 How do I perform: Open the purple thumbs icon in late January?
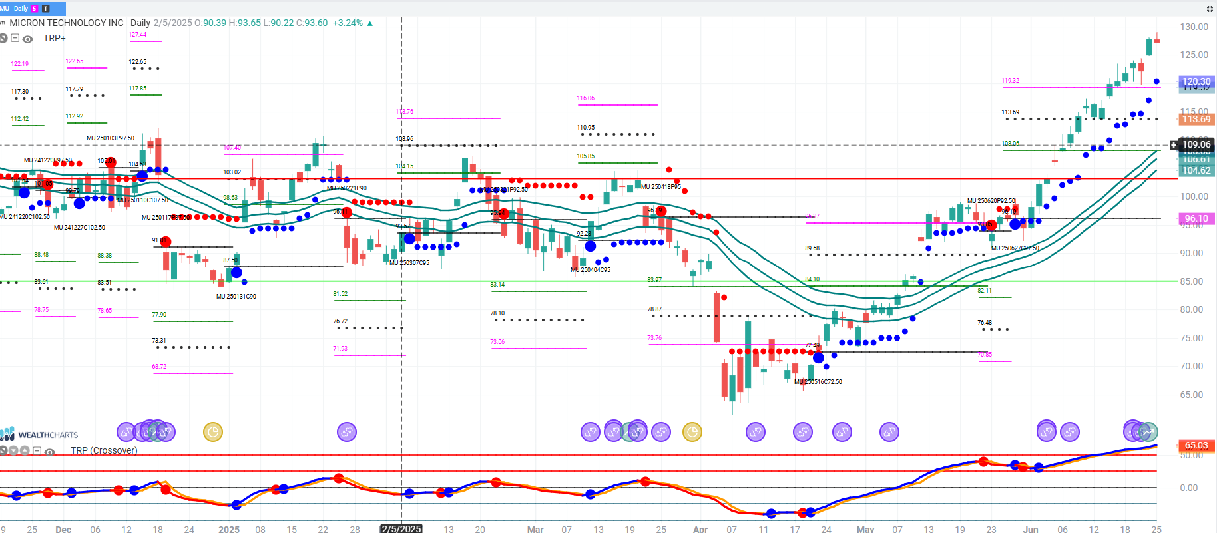[x=346, y=432]
